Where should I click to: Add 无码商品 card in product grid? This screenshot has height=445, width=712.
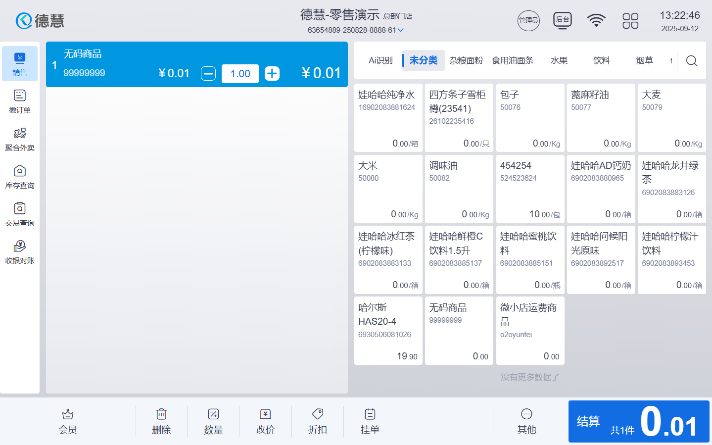[x=459, y=331]
